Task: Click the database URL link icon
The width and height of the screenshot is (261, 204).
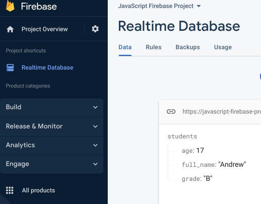Action: tap(171, 112)
